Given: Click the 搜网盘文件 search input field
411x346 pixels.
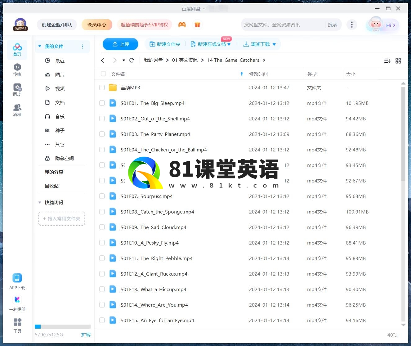Looking at the screenshot, I should (x=283, y=25).
